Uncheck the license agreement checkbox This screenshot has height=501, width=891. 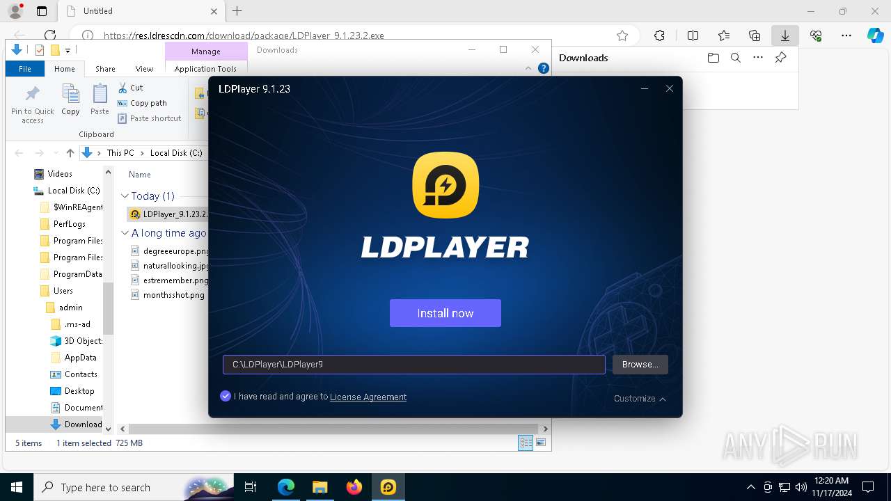[225, 396]
